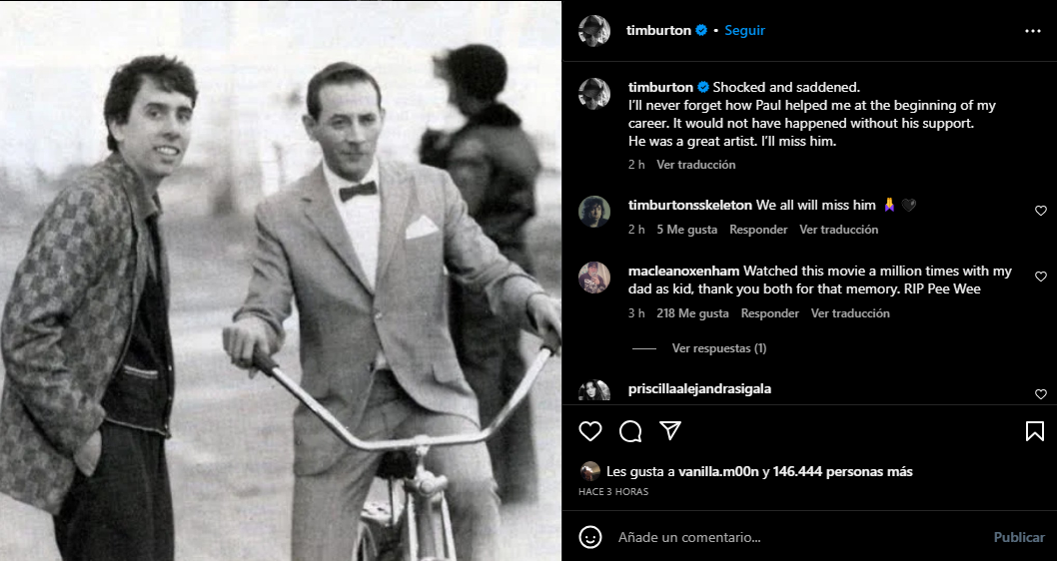View the '218 Me gusta' likes list

click(x=692, y=313)
